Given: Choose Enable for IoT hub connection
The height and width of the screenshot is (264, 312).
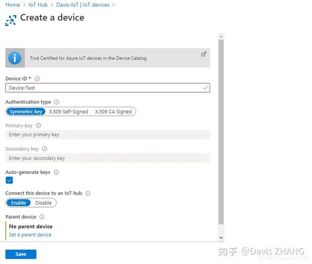Looking at the screenshot, I should (x=19, y=203).
